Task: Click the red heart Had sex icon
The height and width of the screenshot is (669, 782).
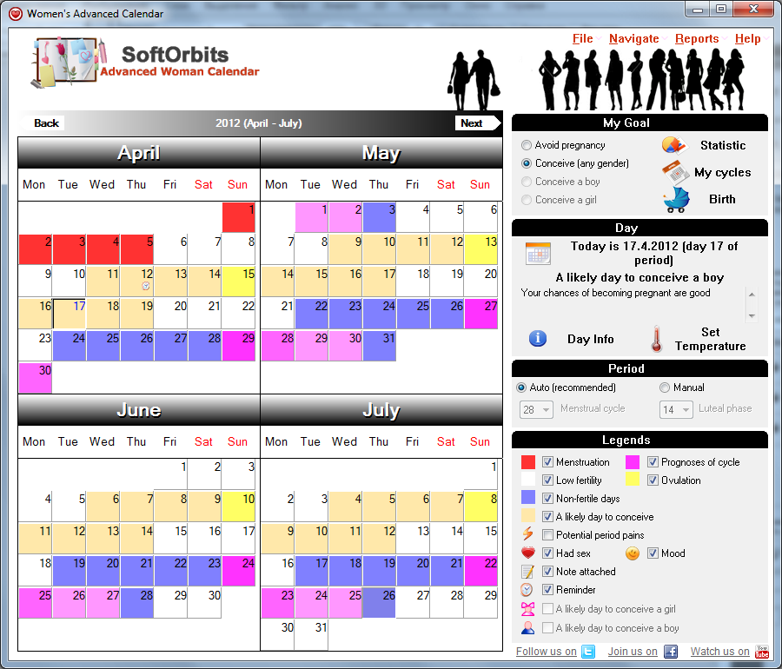Action: pos(527,553)
